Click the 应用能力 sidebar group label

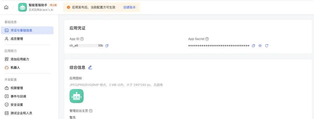(x=11, y=51)
